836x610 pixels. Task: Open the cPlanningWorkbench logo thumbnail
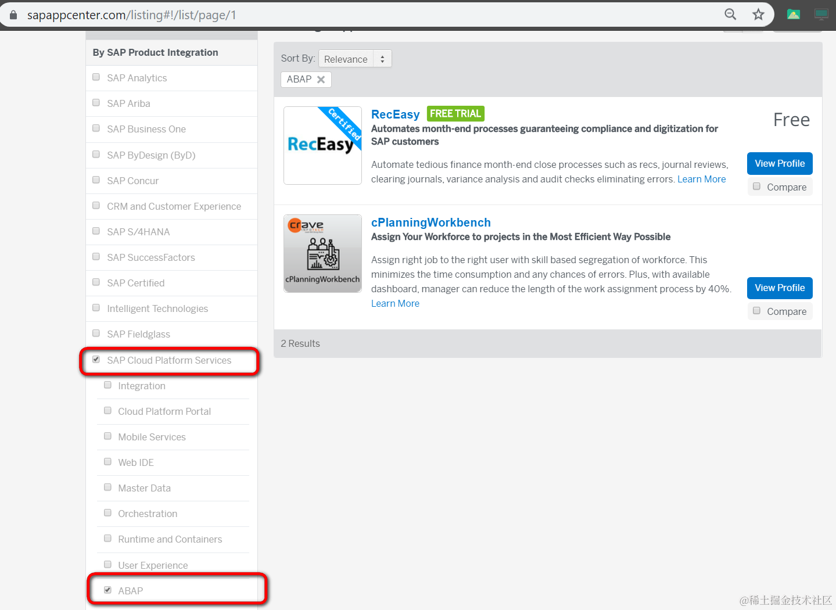tap(322, 253)
